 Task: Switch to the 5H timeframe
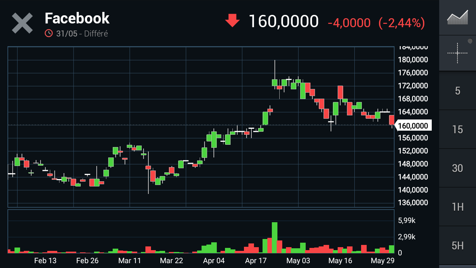click(457, 246)
